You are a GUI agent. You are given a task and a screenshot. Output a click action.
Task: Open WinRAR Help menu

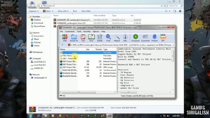[103, 31]
